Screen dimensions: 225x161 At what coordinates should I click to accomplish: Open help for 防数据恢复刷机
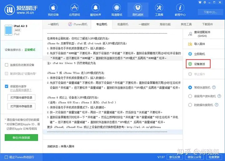click(x=217, y=105)
